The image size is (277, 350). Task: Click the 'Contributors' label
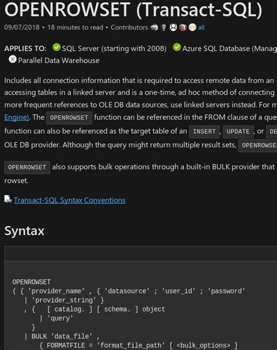pyautogui.click(x=129, y=27)
